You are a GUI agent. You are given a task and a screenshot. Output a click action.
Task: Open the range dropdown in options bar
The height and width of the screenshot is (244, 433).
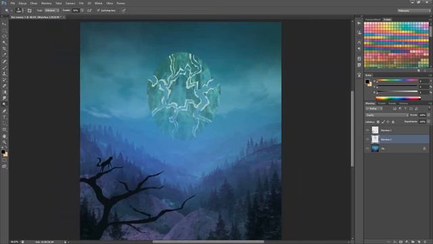[x=51, y=11]
